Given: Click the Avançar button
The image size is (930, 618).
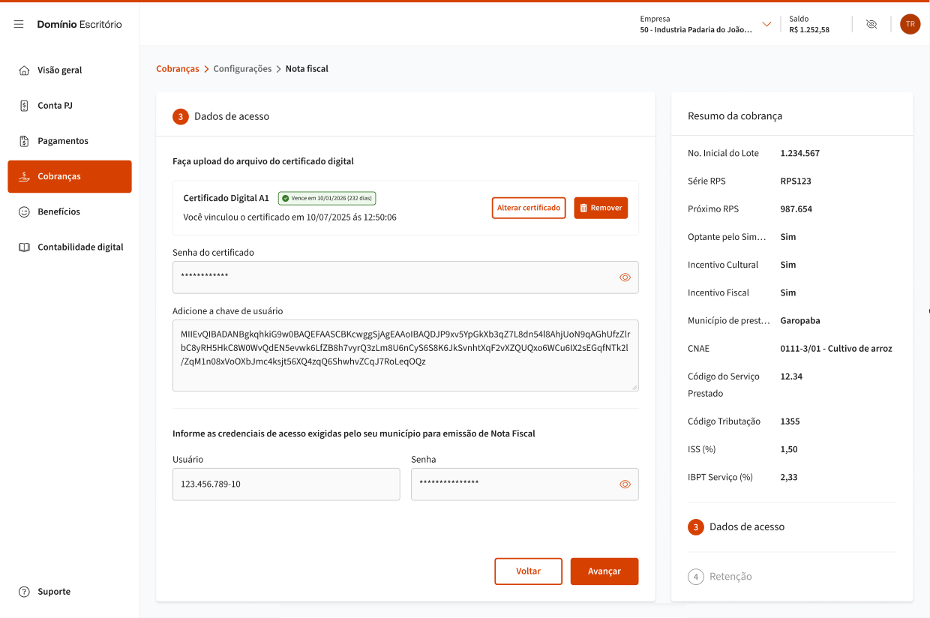Looking at the screenshot, I should coord(604,571).
